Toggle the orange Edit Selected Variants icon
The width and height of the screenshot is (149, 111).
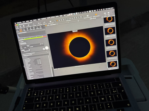point(96,15)
